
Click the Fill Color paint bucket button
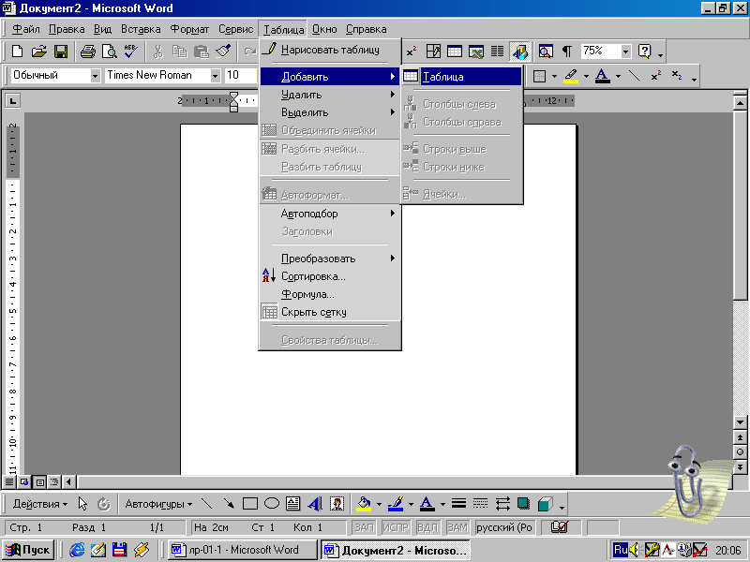364,504
